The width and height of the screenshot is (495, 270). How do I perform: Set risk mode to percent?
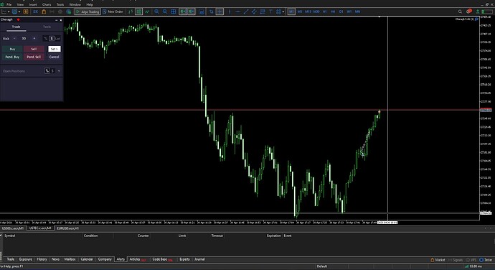[x=46, y=39]
